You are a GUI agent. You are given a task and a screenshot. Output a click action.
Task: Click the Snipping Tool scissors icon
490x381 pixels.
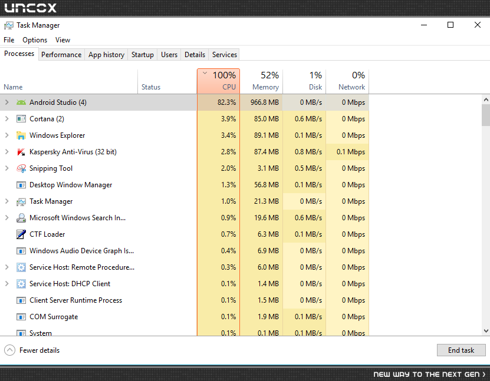coord(21,168)
